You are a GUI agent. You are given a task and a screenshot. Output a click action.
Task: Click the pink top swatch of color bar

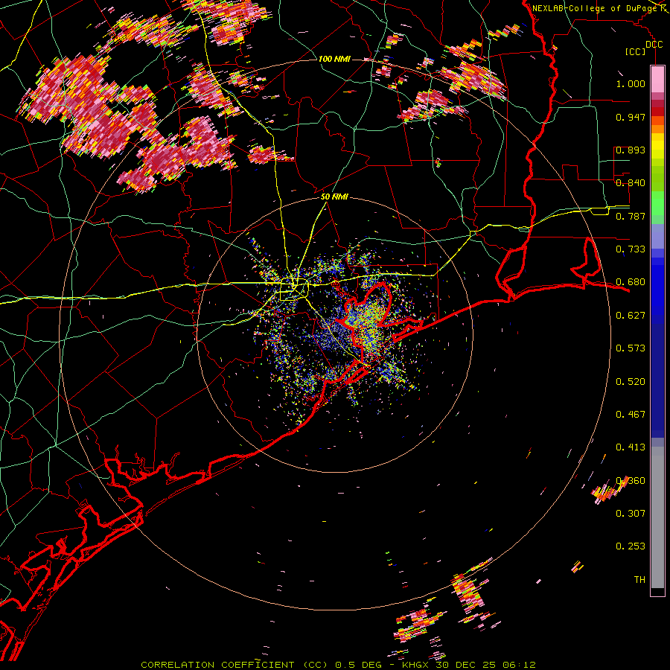coord(657,79)
